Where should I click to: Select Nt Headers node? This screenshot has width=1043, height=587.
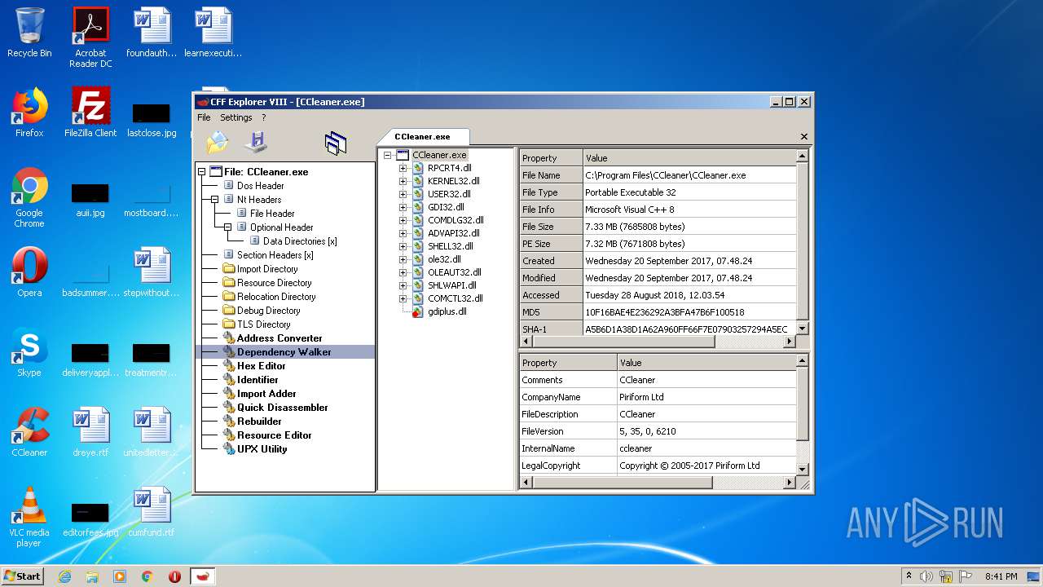[259, 200]
